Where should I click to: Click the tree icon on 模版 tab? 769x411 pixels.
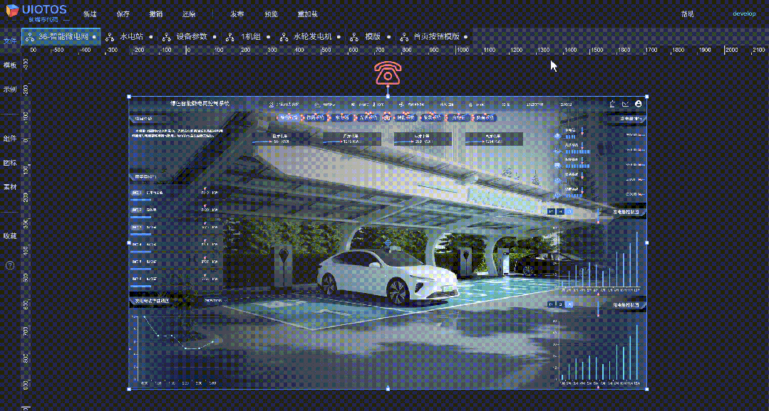click(x=355, y=37)
